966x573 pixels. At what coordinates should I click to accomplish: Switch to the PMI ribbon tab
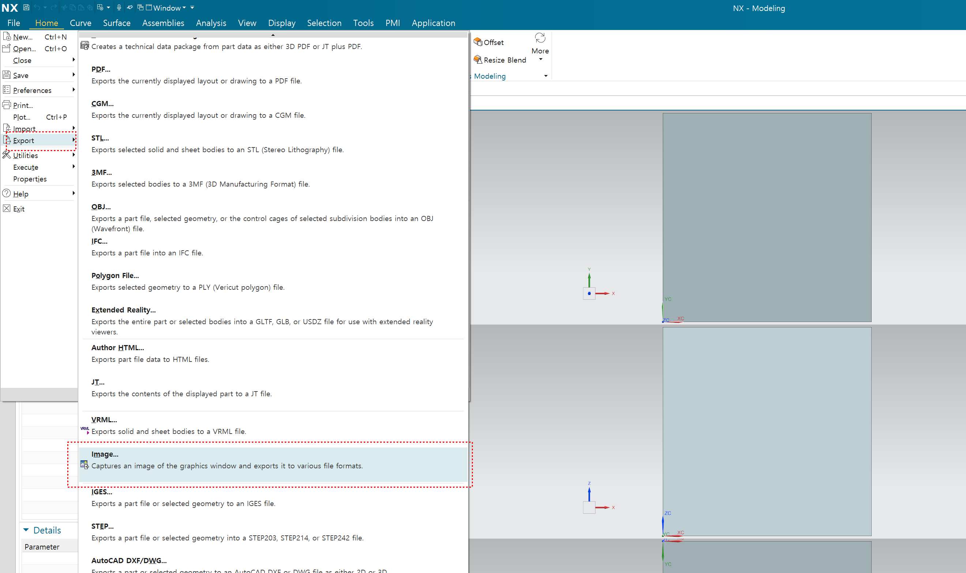[x=392, y=23]
